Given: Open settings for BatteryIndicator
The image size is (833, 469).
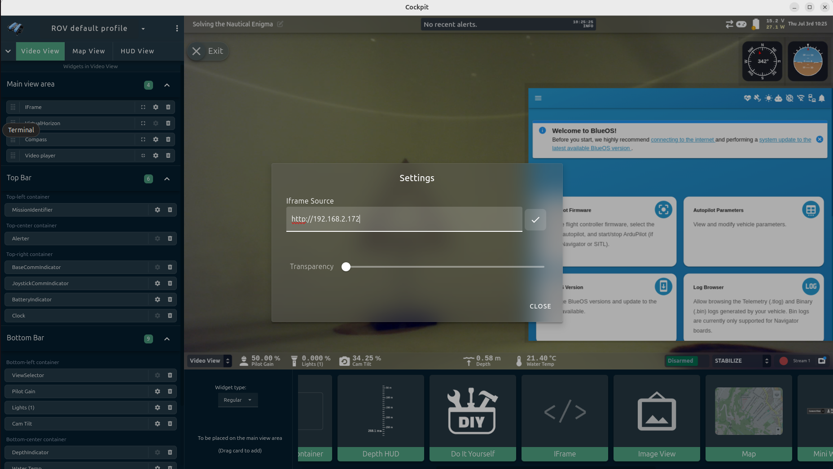Looking at the screenshot, I should [158, 300].
